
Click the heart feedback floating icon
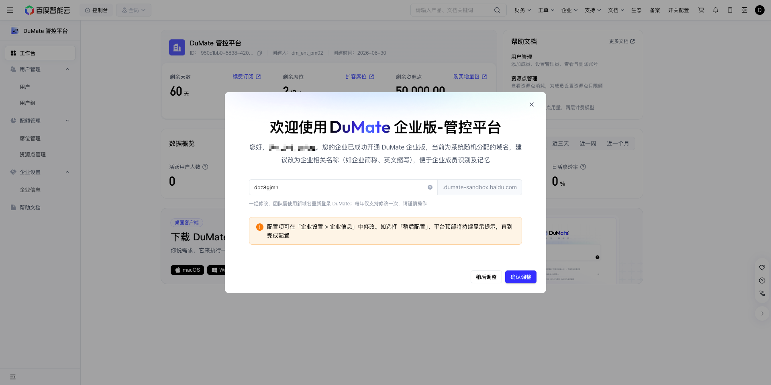click(x=762, y=268)
